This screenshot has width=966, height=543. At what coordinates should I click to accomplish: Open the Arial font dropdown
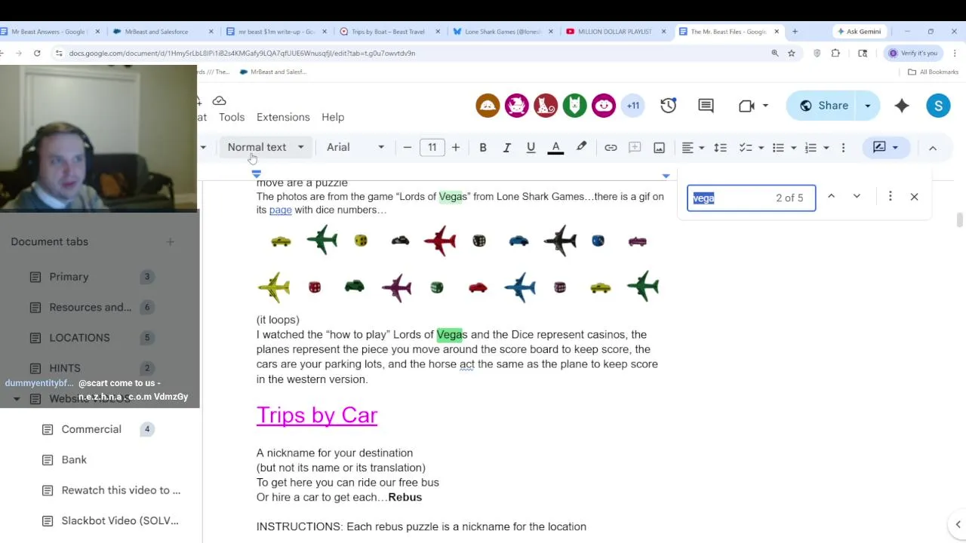click(x=355, y=148)
